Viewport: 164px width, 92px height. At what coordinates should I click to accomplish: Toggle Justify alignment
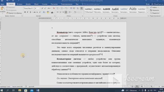pos(66,12)
